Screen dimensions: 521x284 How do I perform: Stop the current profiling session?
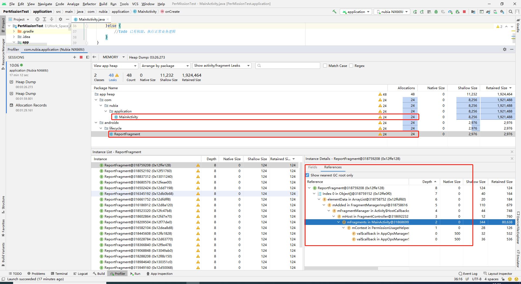[x=81, y=57]
